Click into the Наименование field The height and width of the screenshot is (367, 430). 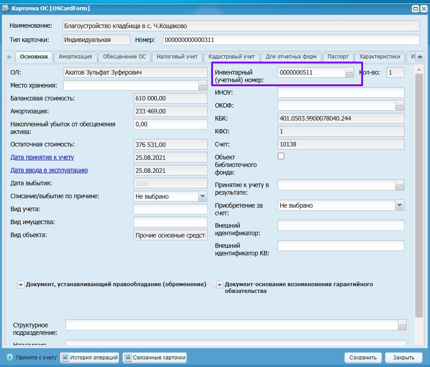241,26
